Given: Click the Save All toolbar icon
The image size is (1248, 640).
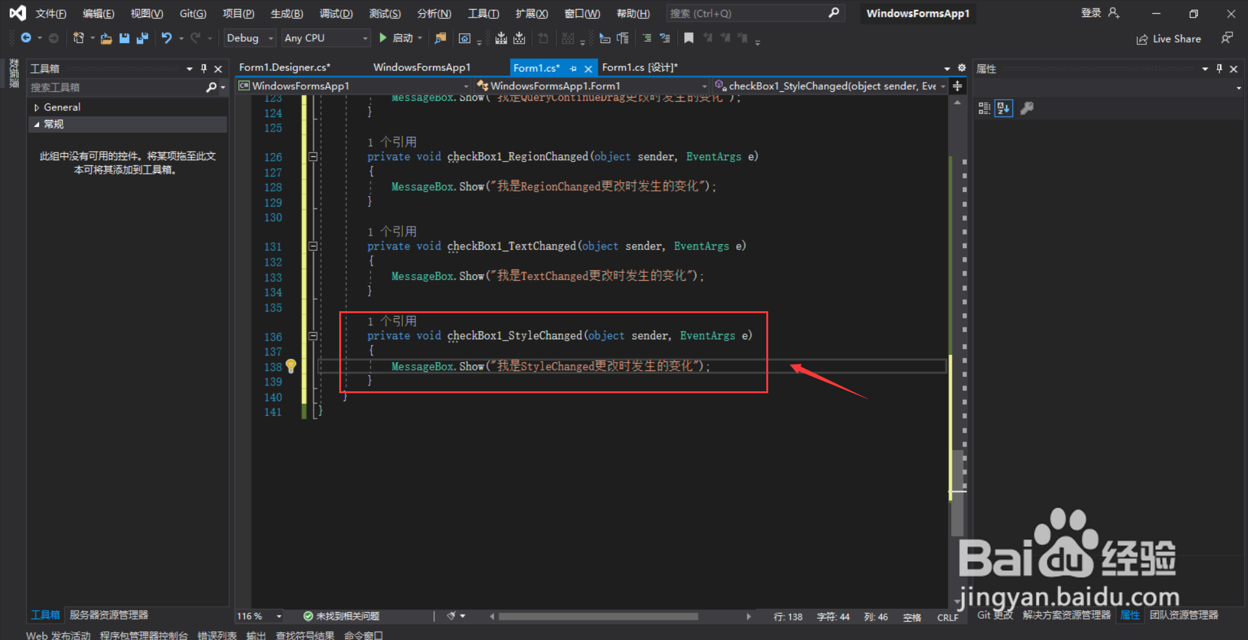Looking at the screenshot, I should 142,38.
